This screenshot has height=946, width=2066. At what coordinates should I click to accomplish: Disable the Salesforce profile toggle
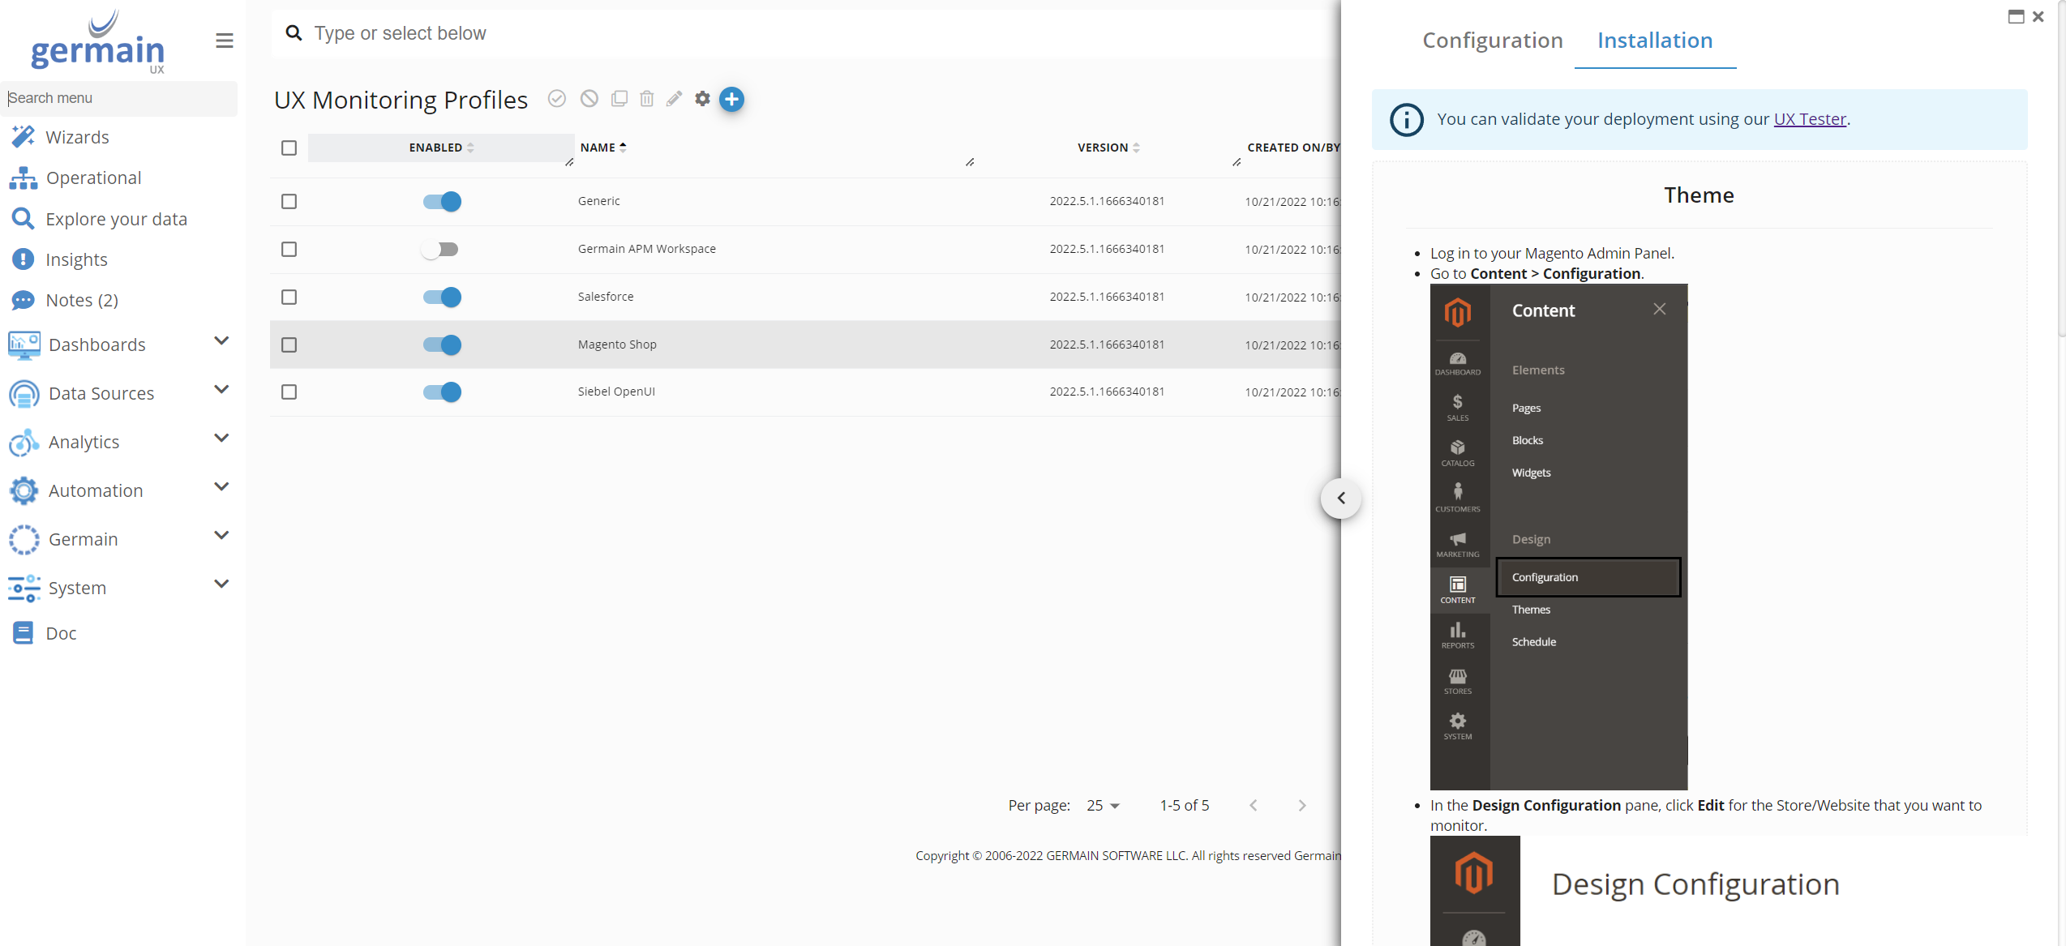(441, 297)
